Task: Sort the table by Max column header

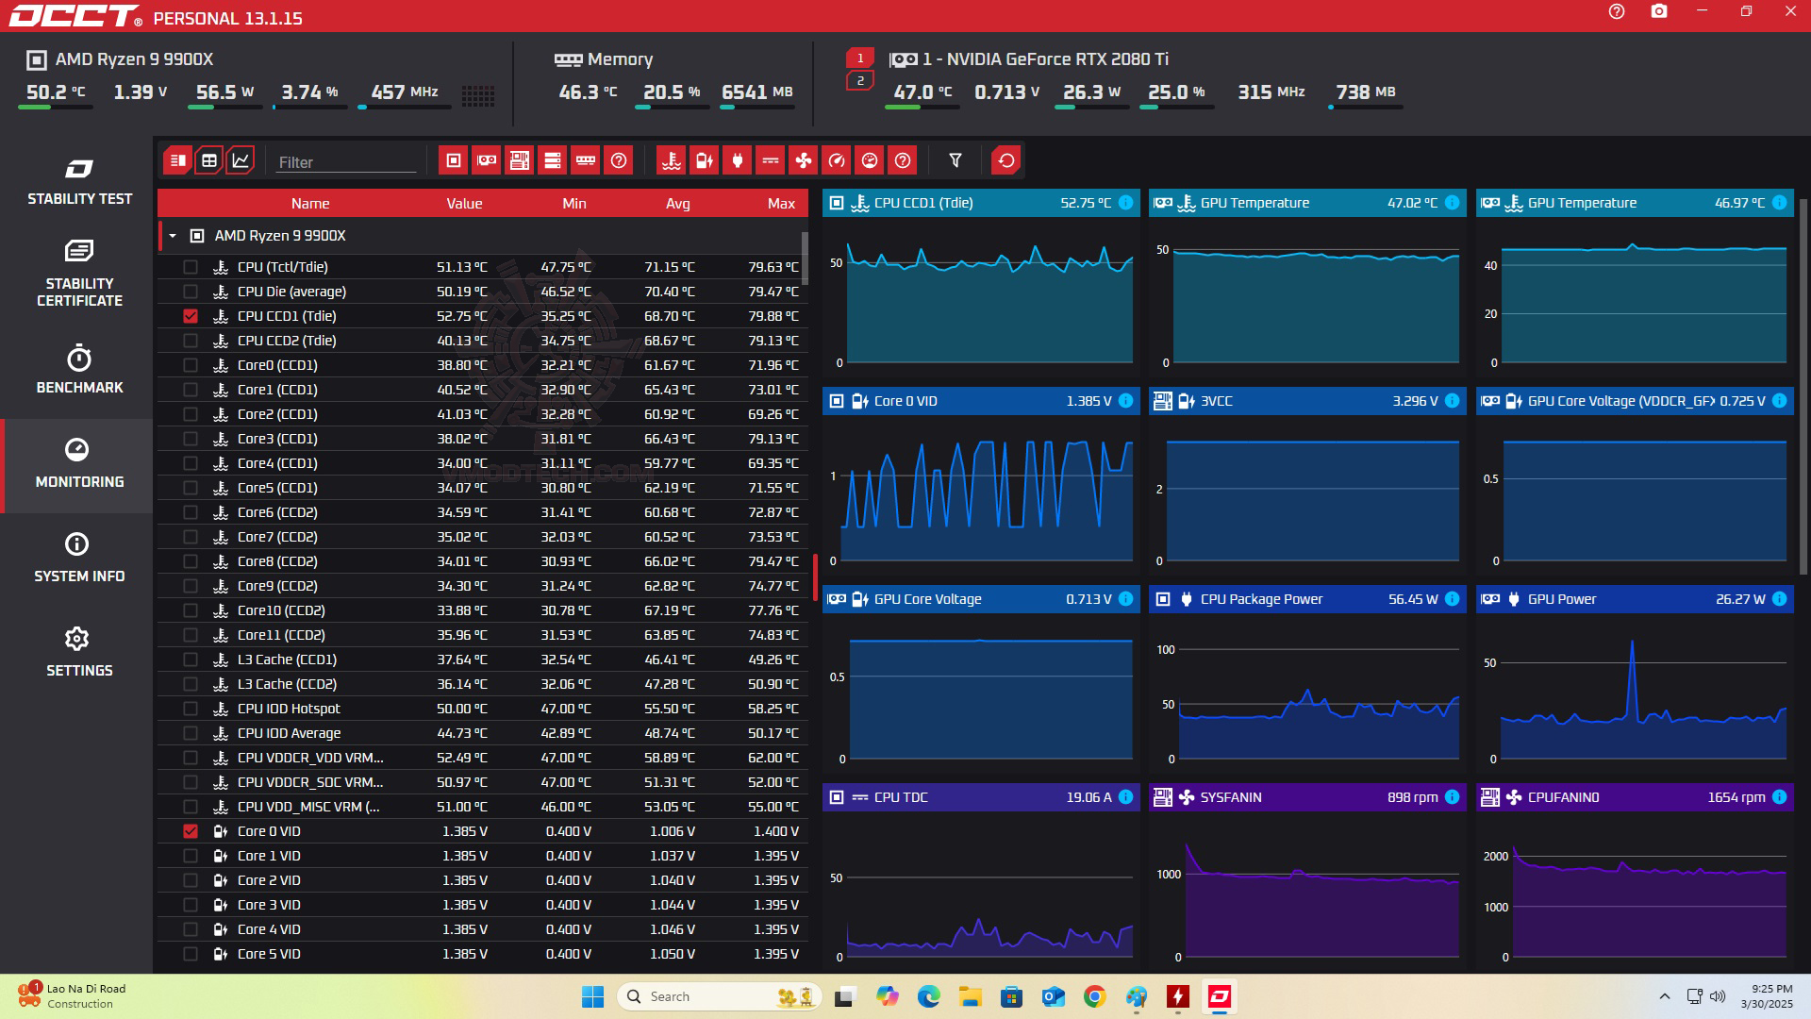Action: coord(780,204)
